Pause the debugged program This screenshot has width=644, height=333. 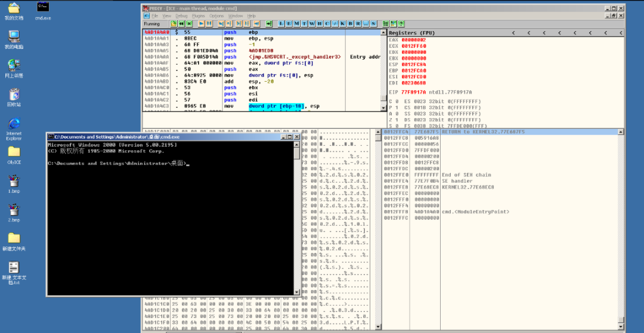point(209,23)
